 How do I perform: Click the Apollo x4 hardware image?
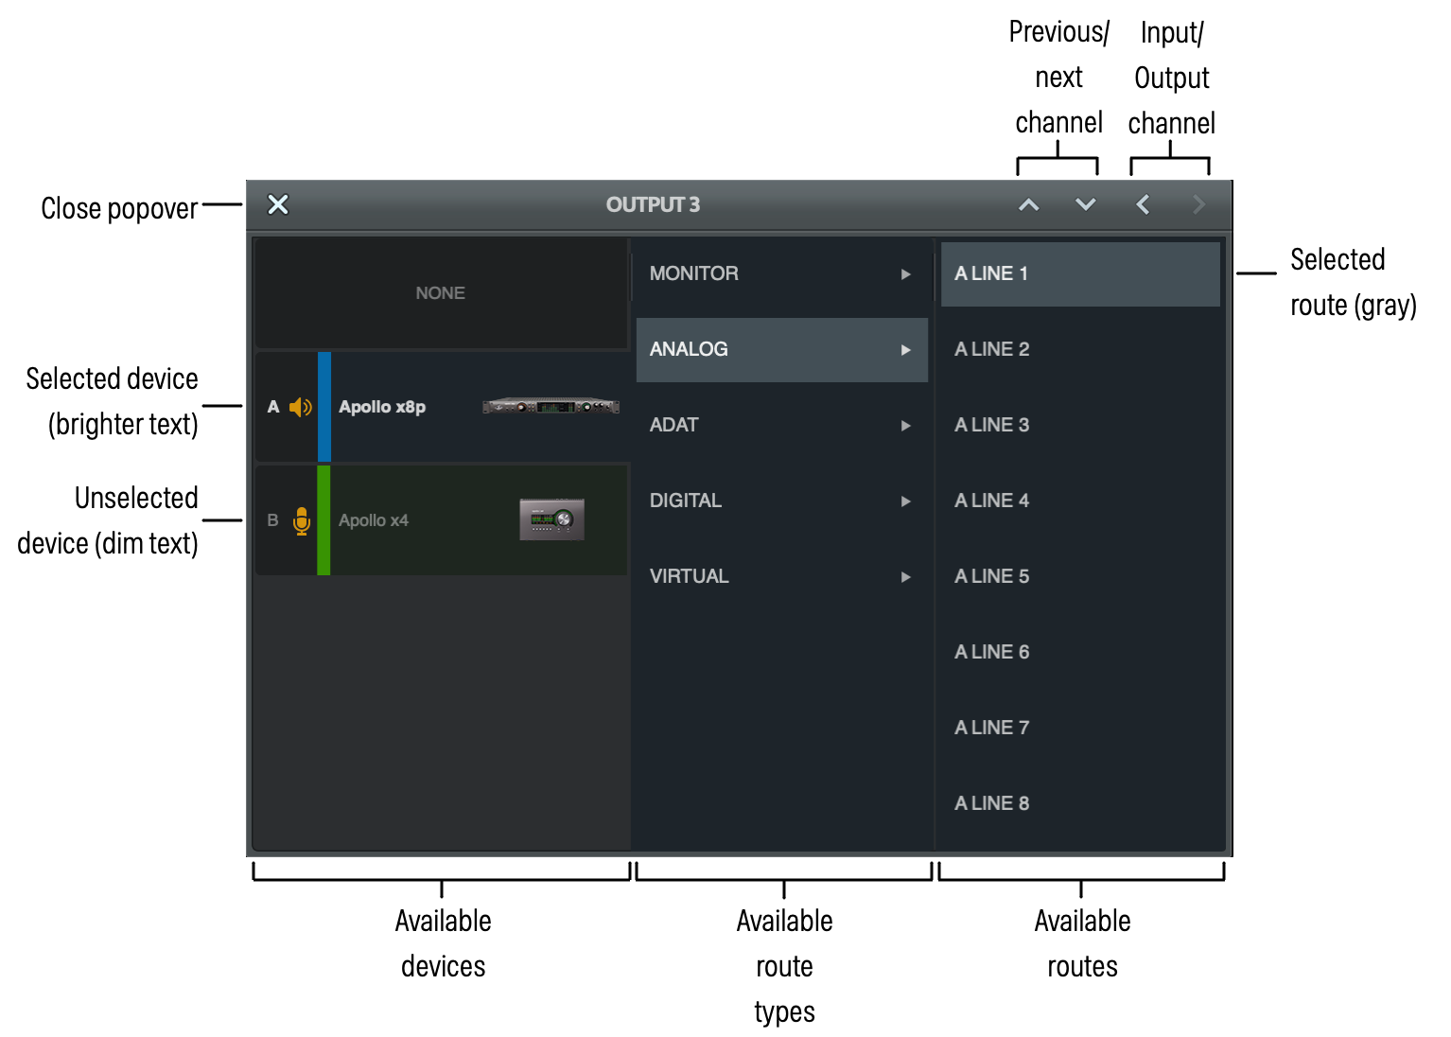pos(551,518)
